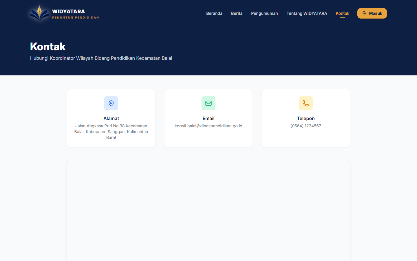This screenshot has width=417, height=261.
Task: Click the Masuk login button
Action: (x=372, y=13)
